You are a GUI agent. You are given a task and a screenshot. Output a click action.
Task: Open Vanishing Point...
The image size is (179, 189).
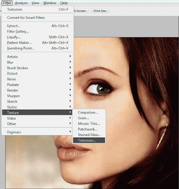tap(38, 48)
